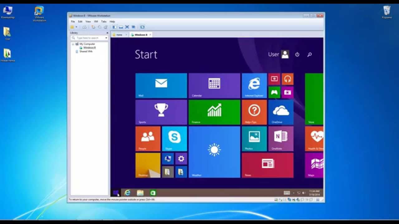Click the User account picture
Image resolution: width=399 pixels, height=224 pixels.
point(285,54)
